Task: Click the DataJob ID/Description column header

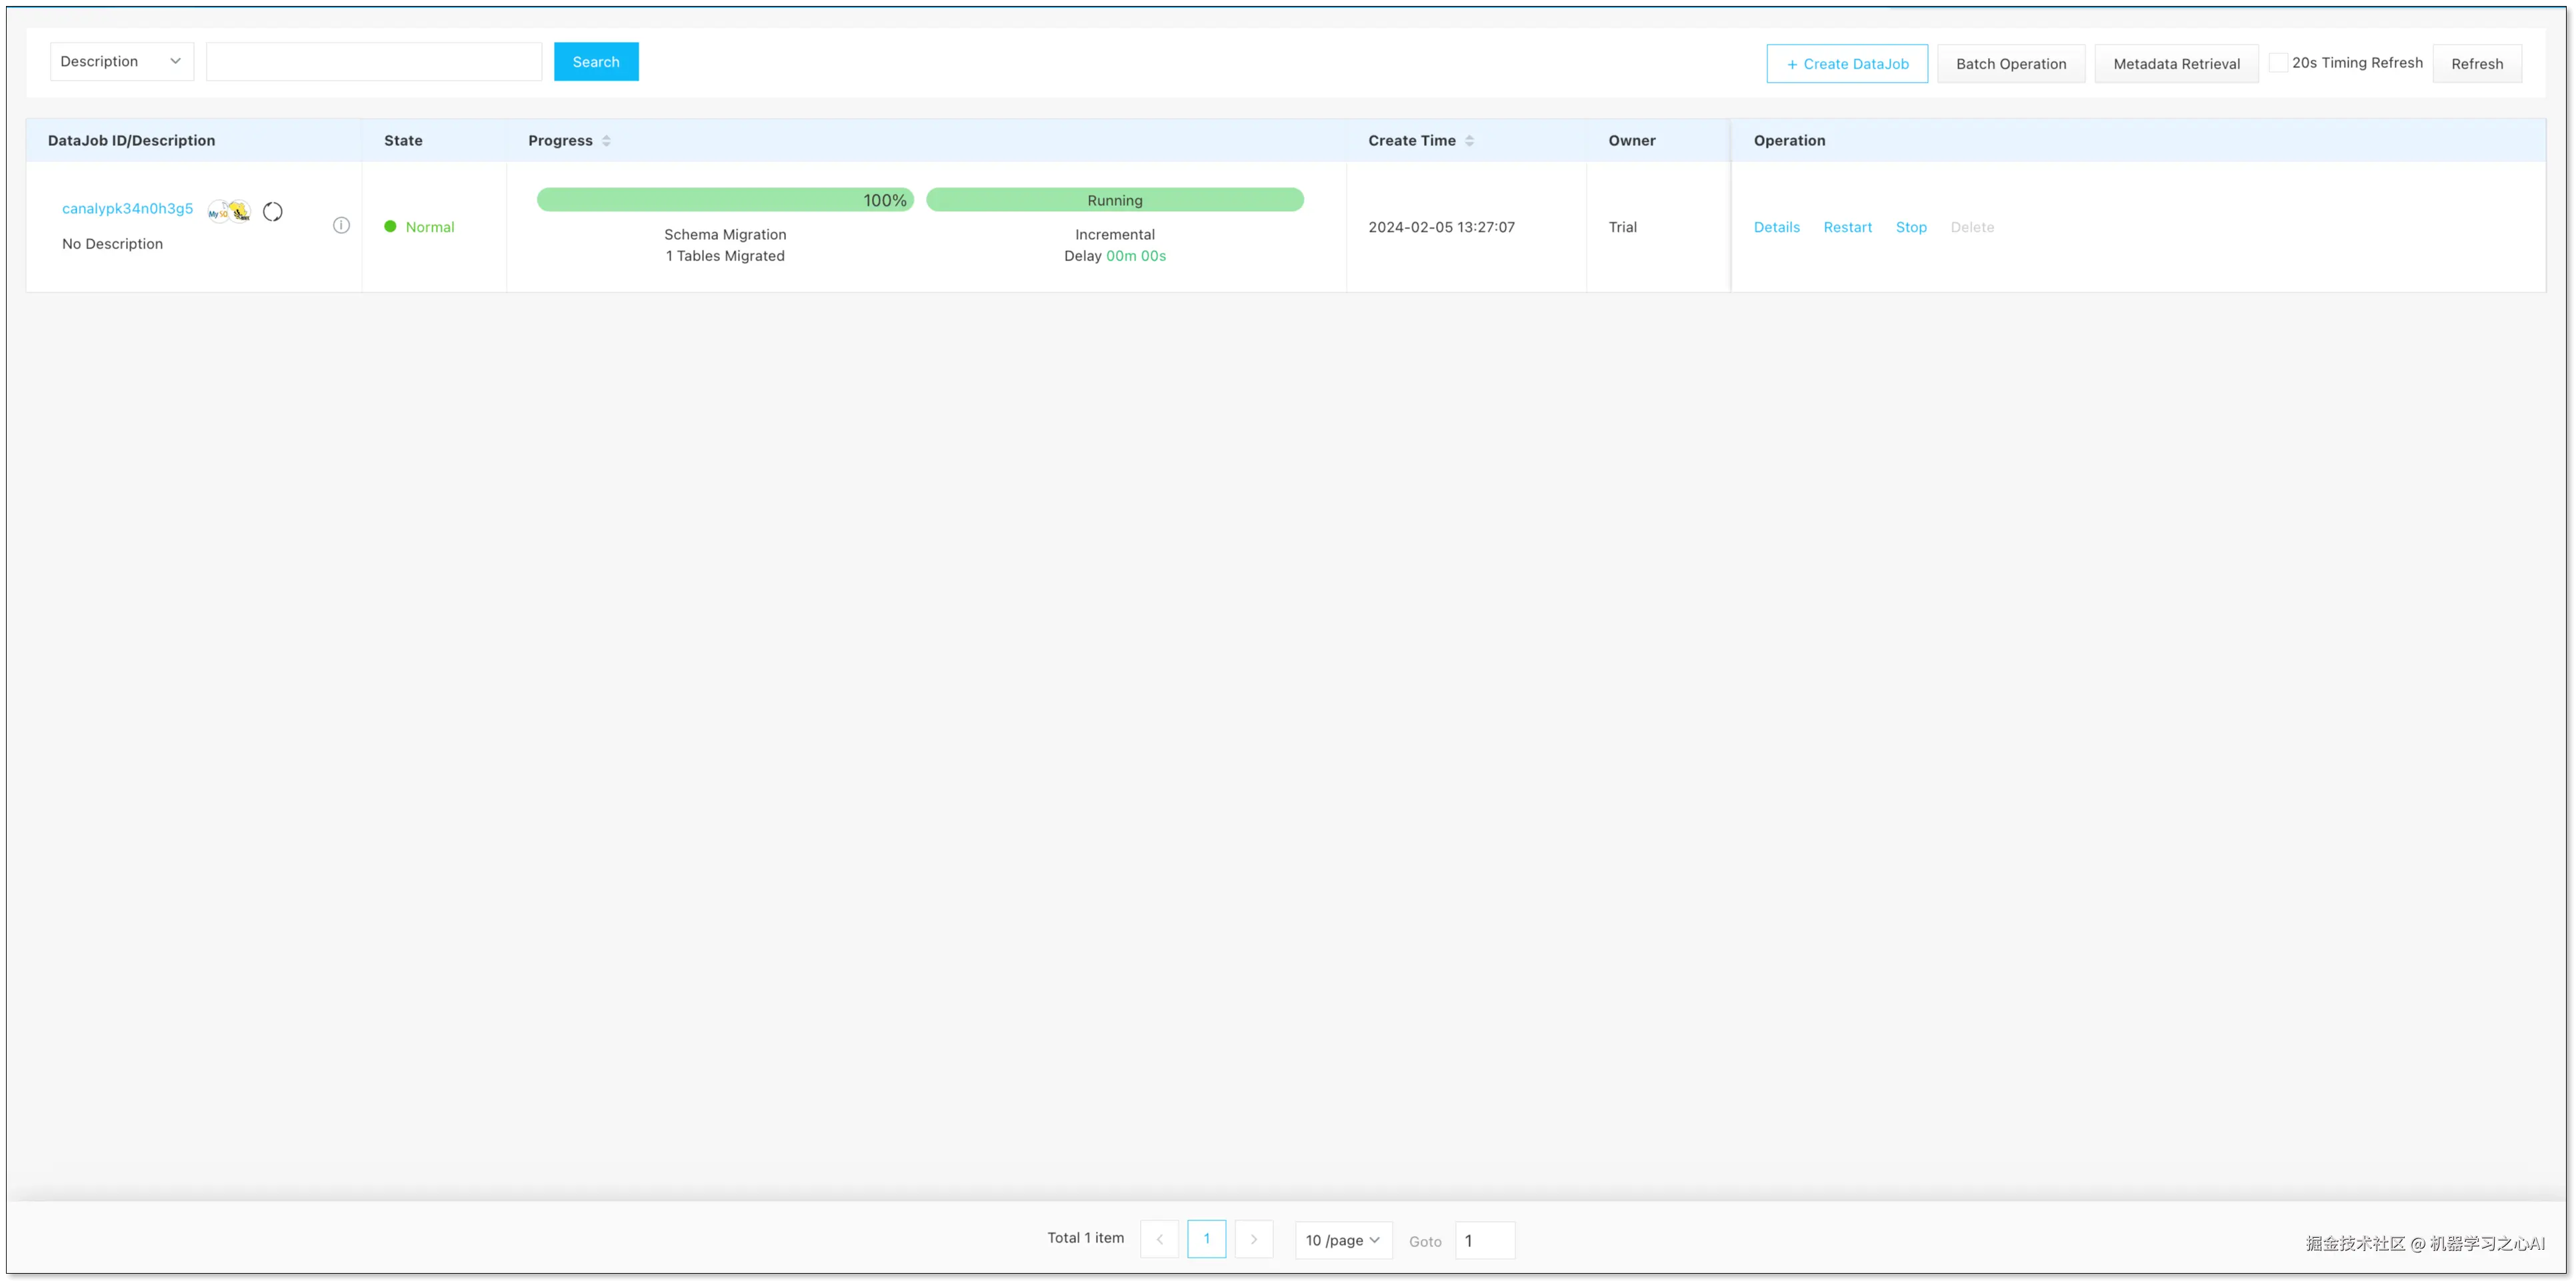Action: coord(131,141)
